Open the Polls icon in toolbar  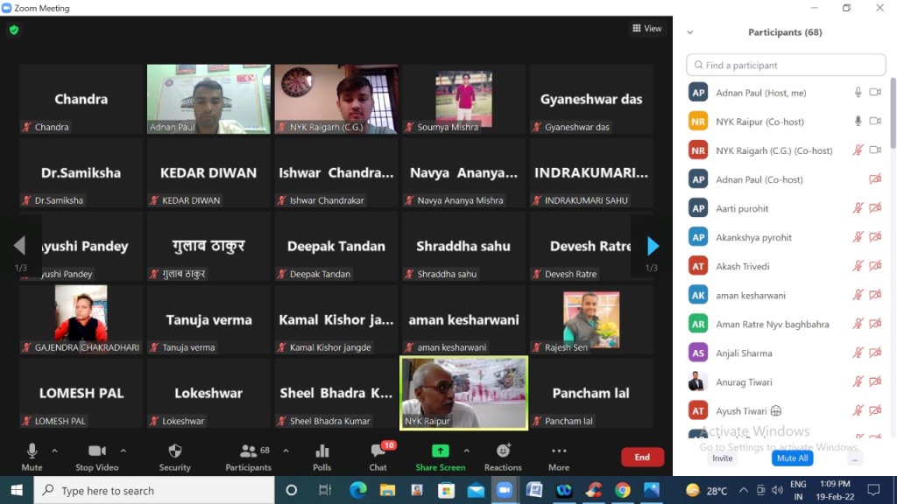point(321,451)
